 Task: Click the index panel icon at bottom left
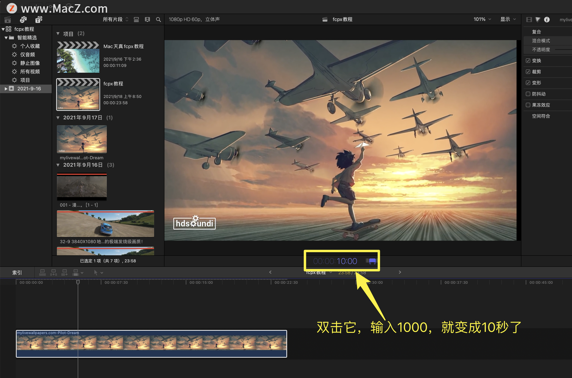tap(17, 272)
